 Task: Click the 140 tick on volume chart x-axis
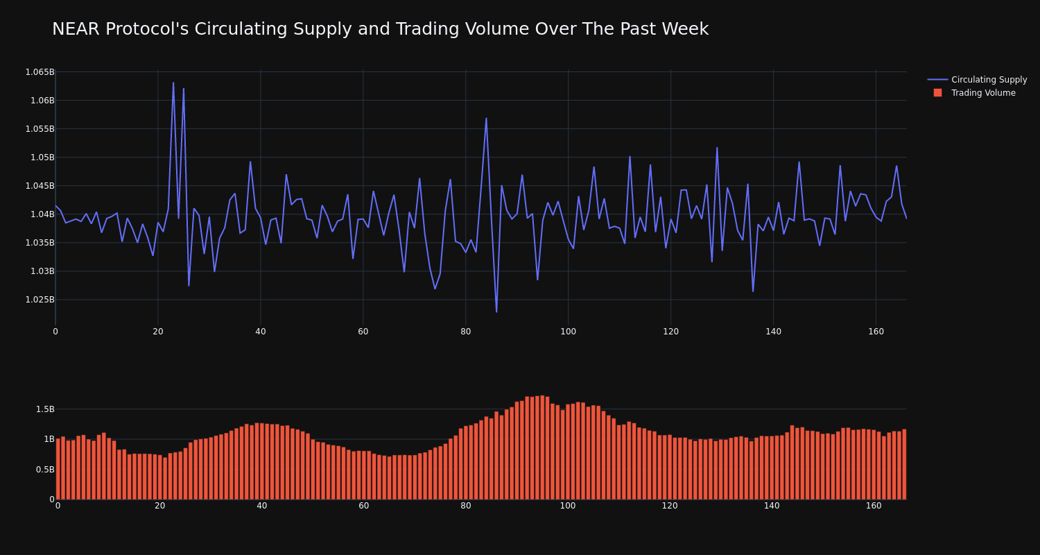(x=772, y=506)
